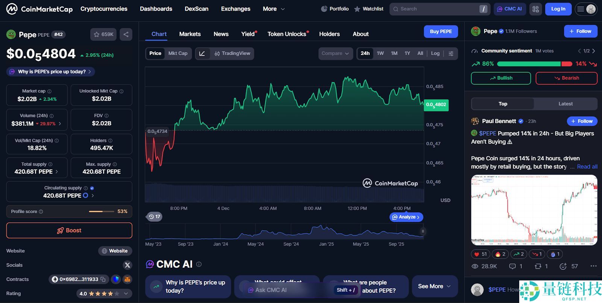
Task: Click the historical range slider pause handle
Action: click(x=423, y=231)
